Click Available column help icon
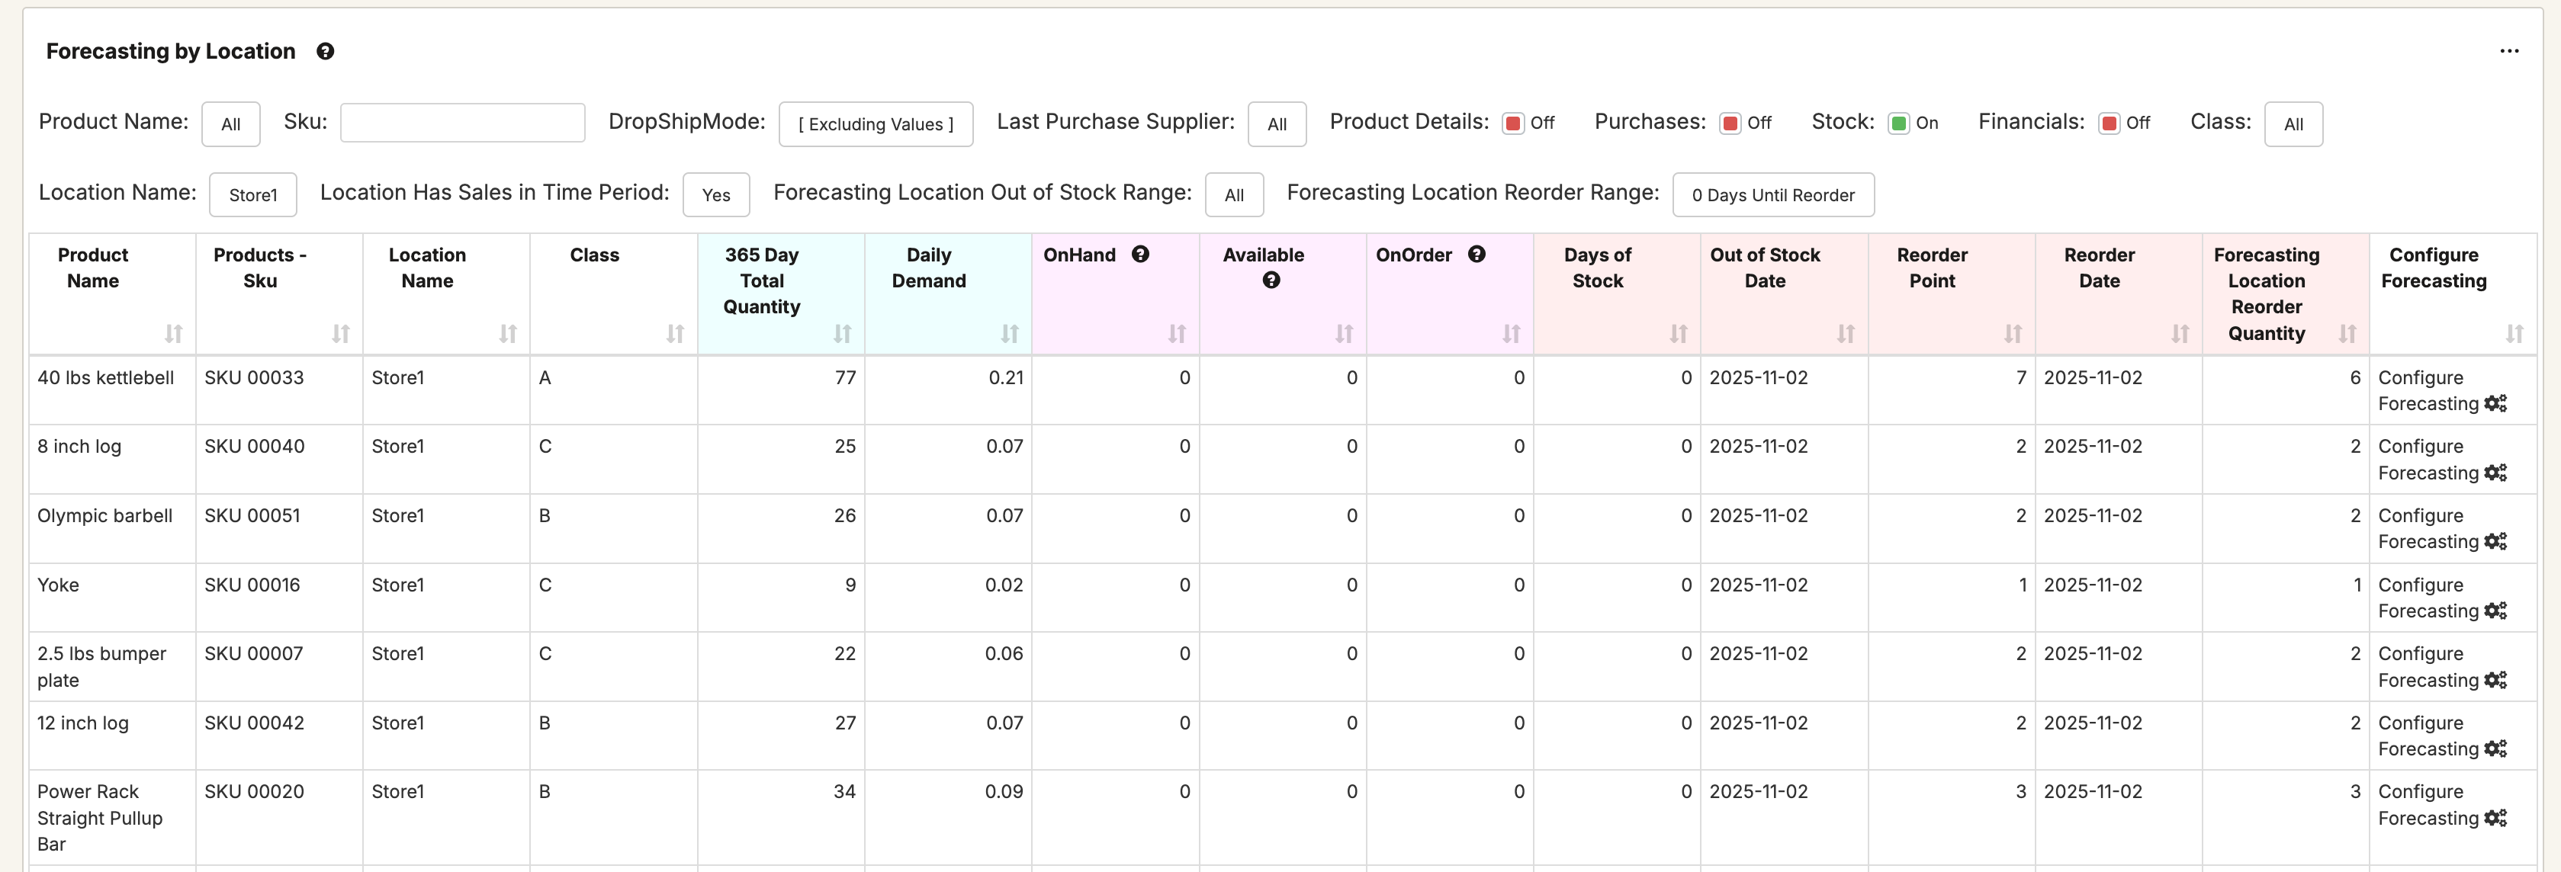The image size is (2561, 872). coord(1271,281)
